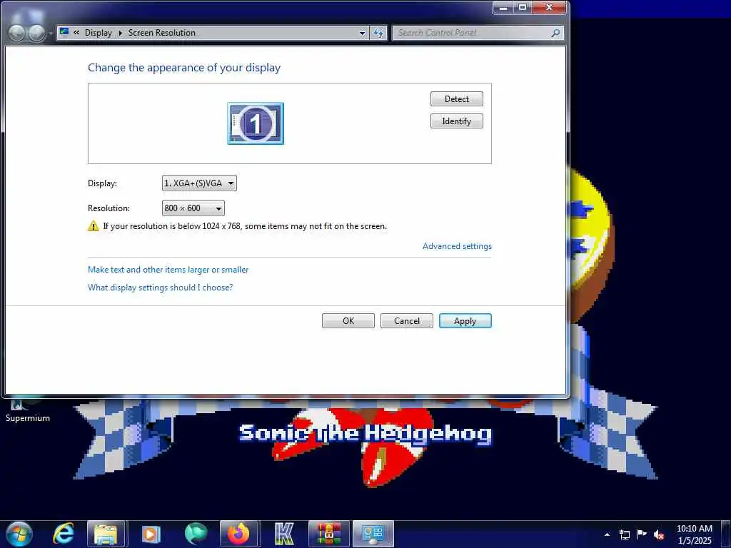Click the network tray icon
The image size is (731, 548).
(624, 534)
